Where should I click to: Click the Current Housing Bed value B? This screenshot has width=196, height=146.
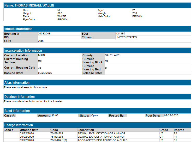click(x=106, y=68)
